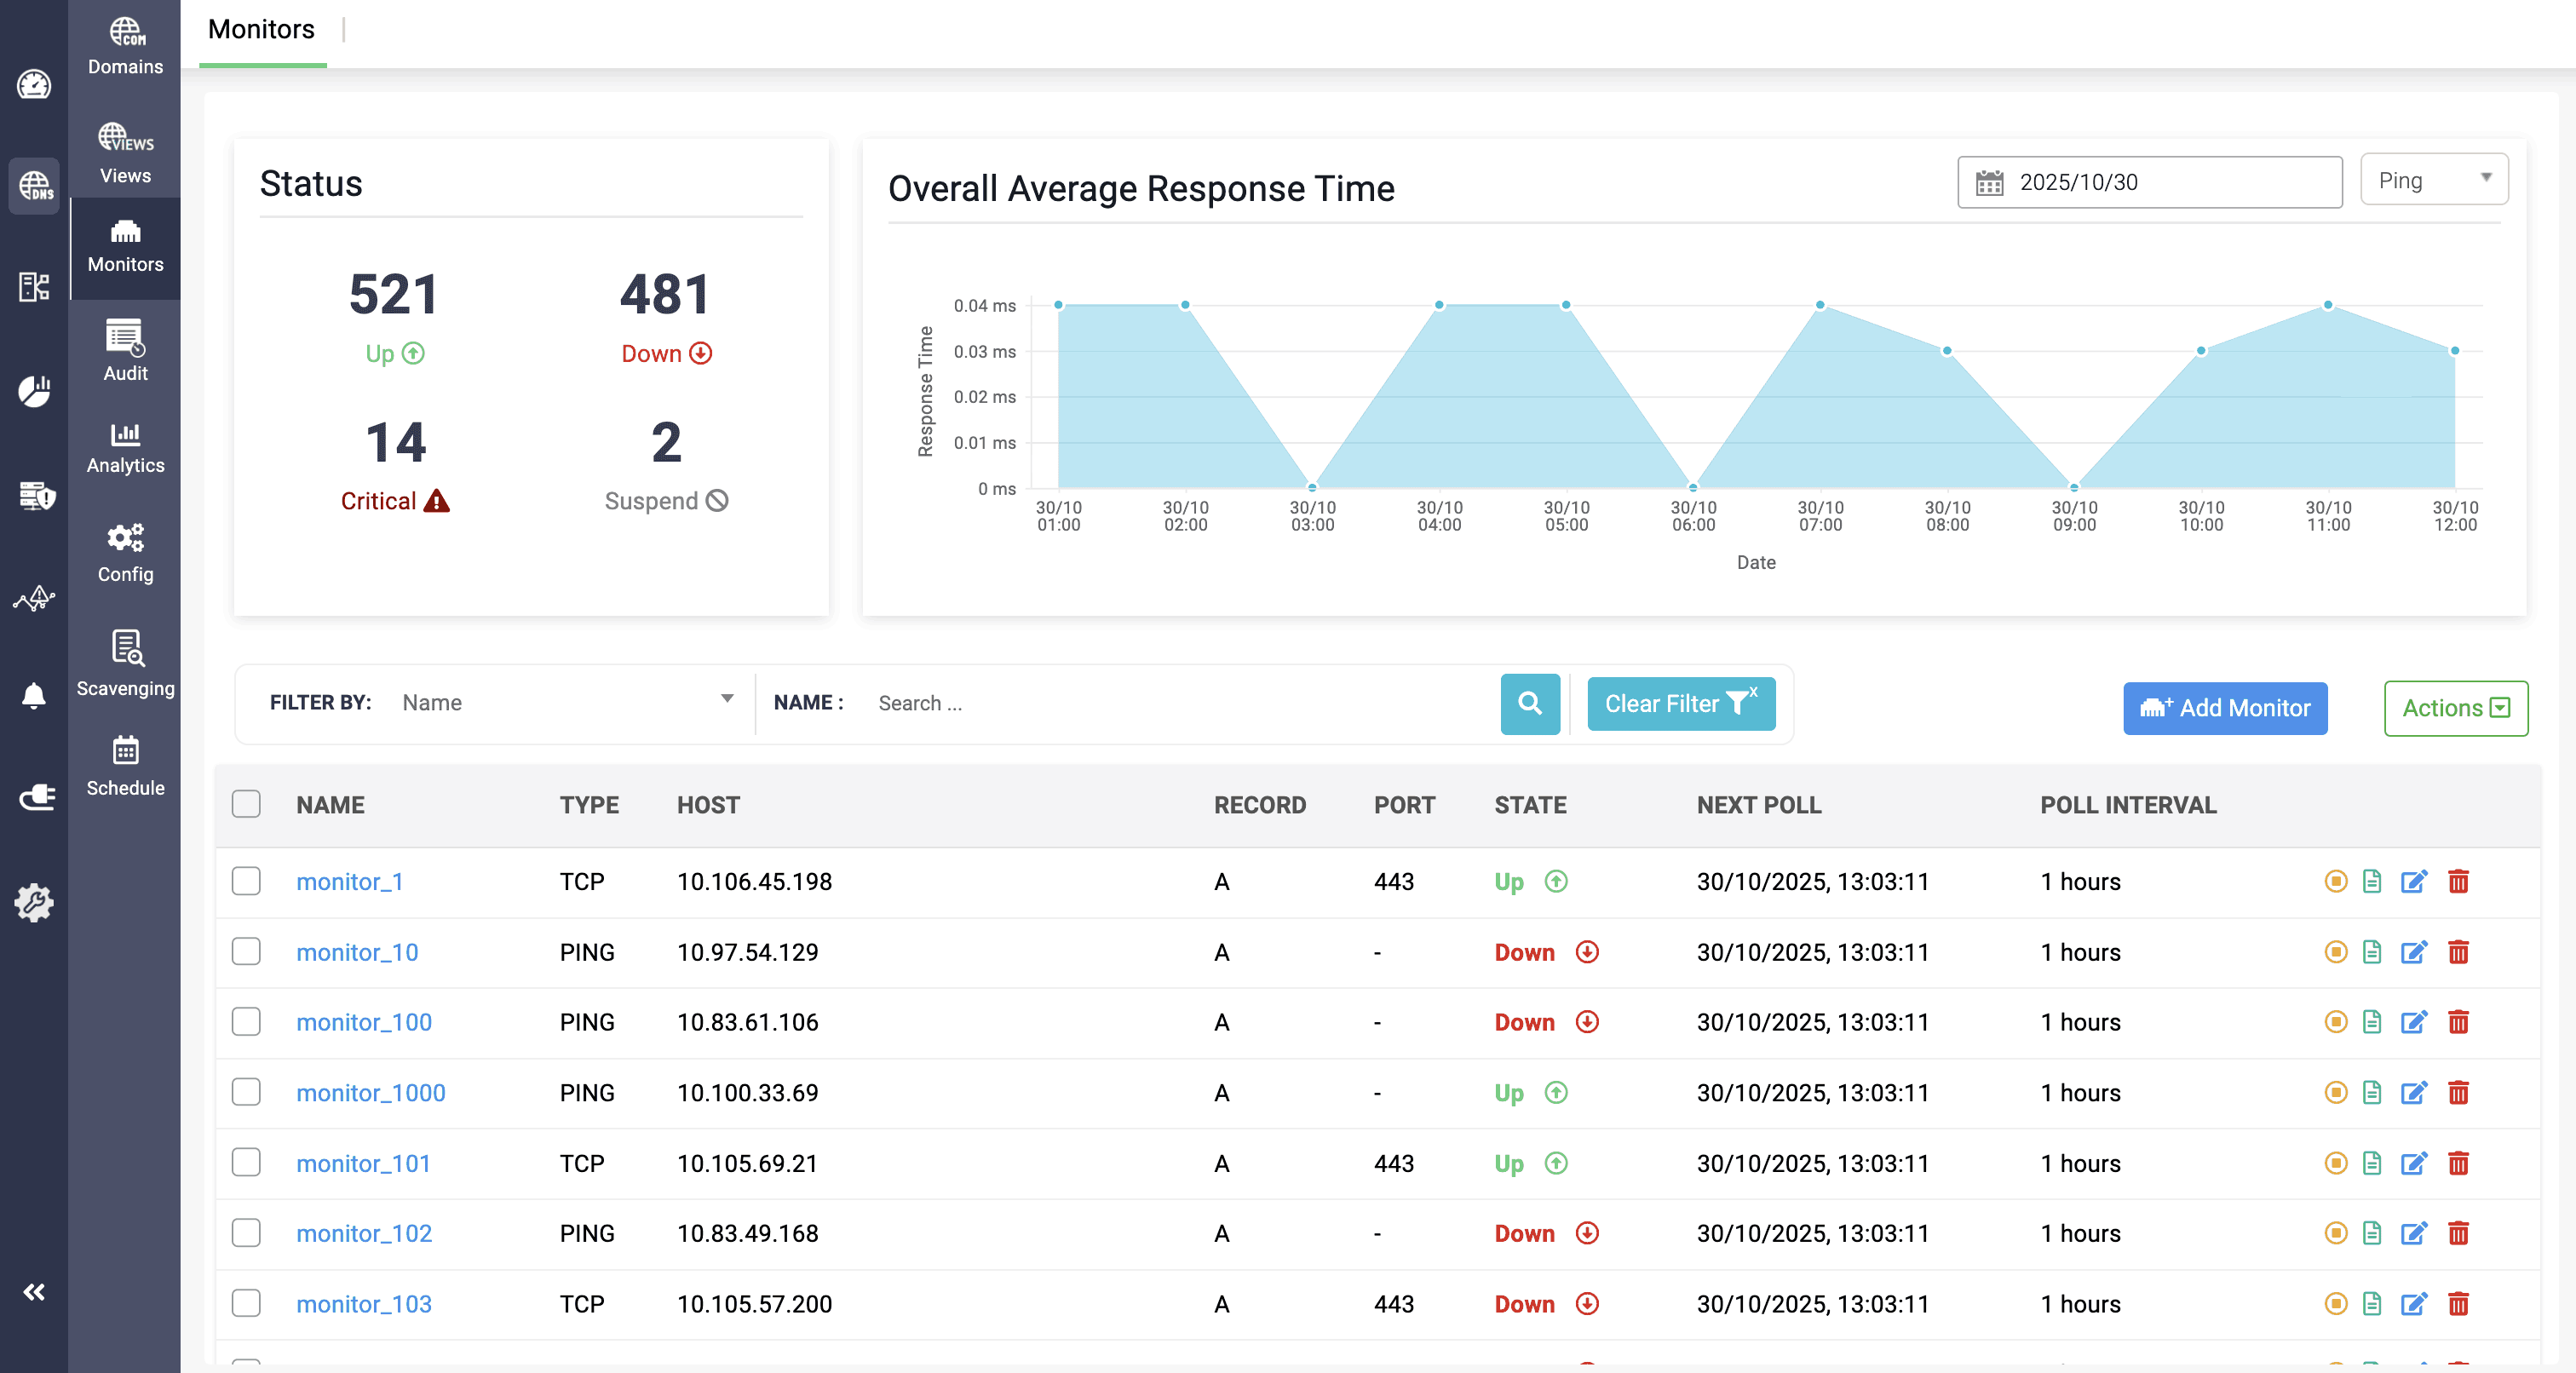The height and width of the screenshot is (1373, 2576).
Task: Expand the Ping type dropdown
Action: click(2433, 180)
